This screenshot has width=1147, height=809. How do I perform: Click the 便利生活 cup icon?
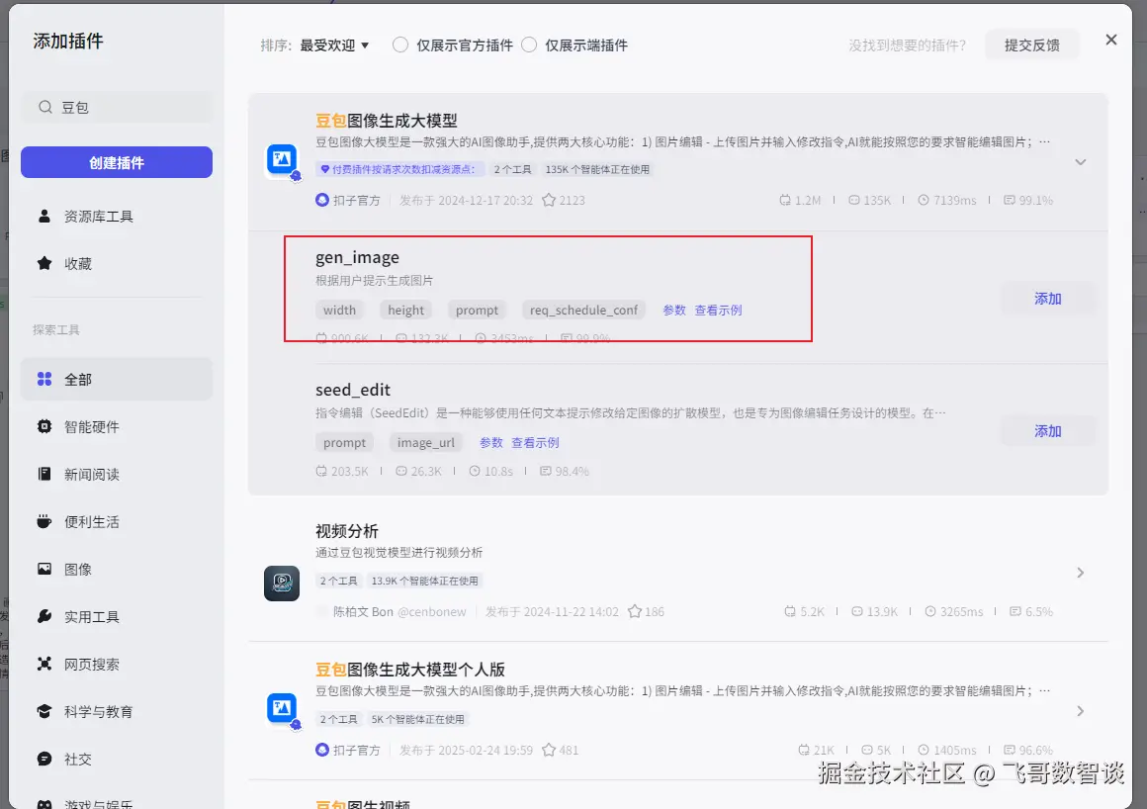(x=44, y=521)
